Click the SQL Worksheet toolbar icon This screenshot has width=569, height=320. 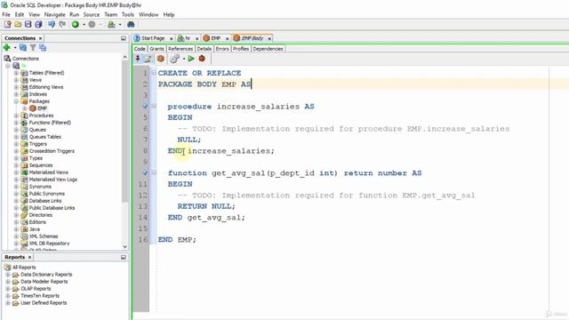click(111, 24)
